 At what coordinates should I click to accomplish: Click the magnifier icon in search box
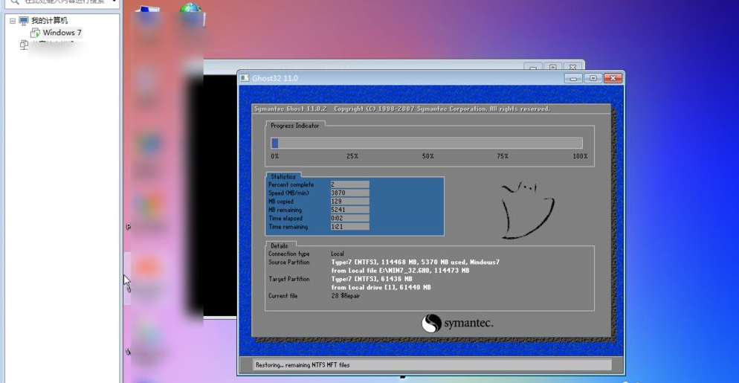coord(15,2)
